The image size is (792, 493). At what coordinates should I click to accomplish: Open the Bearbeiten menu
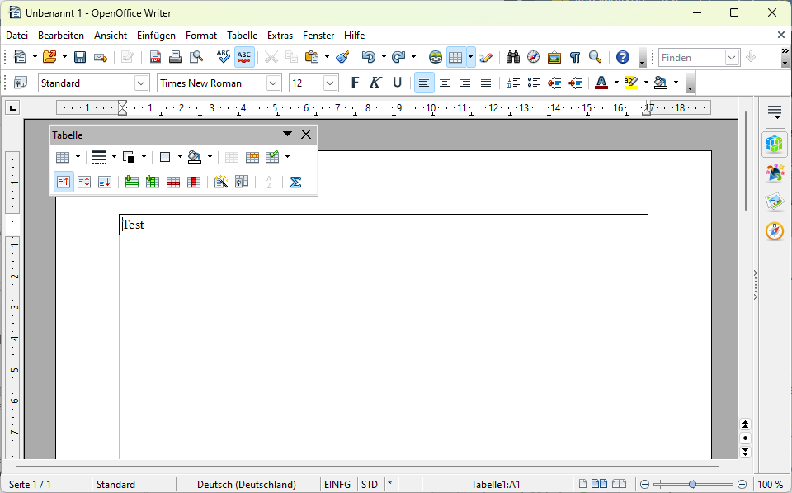coord(61,36)
